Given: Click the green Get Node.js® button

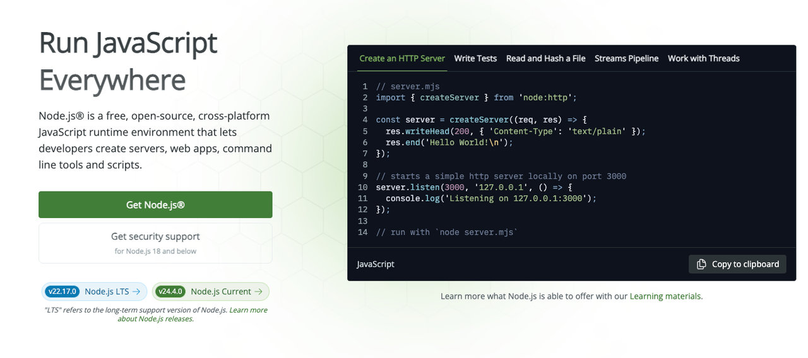Looking at the screenshot, I should pyautogui.click(x=155, y=205).
